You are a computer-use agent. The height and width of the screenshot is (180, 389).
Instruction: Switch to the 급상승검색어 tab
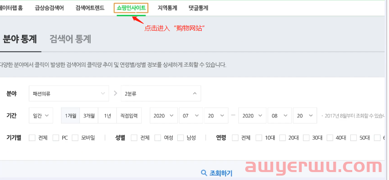tap(49, 8)
